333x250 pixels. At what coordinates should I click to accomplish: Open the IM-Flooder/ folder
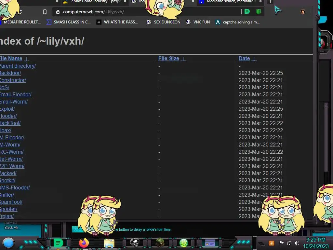(12, 138)
